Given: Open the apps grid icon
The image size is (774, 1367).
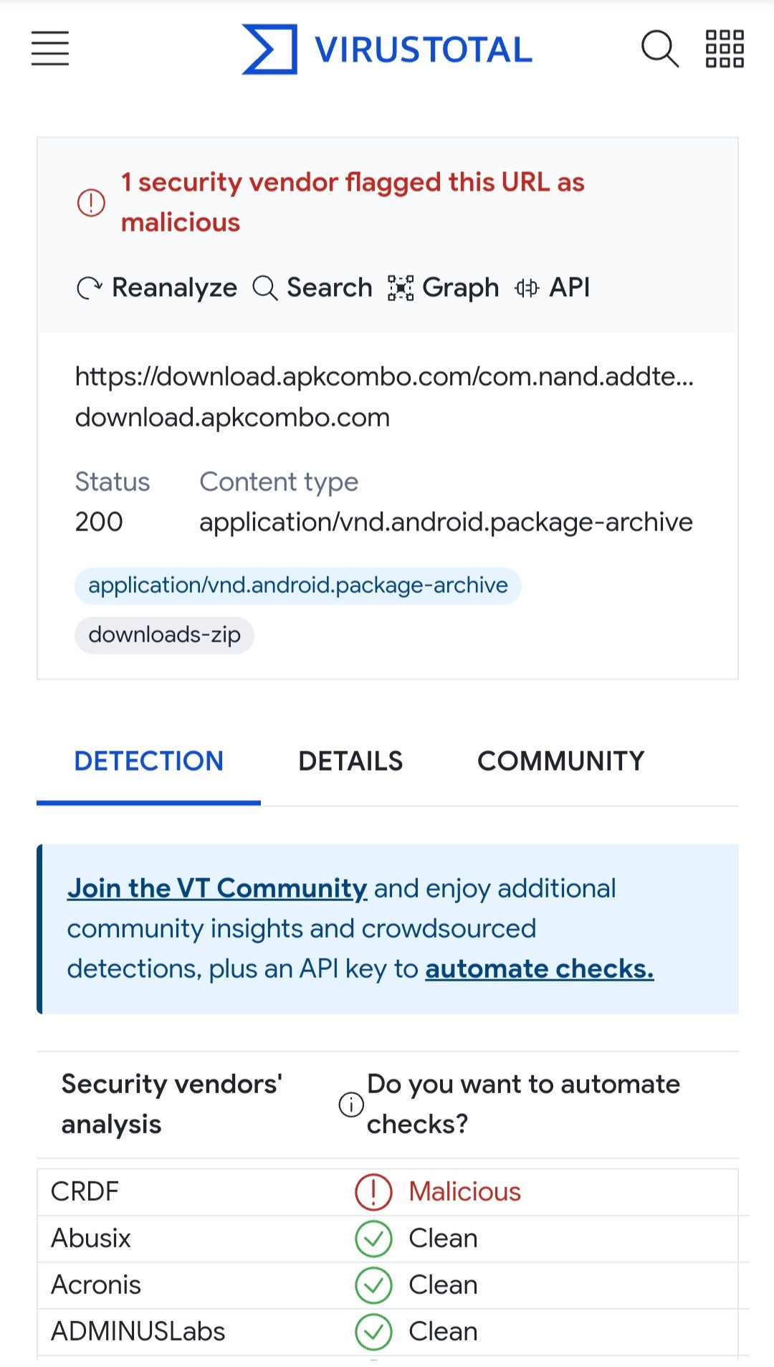Looking at the screenshot, I should click(725, 49).
